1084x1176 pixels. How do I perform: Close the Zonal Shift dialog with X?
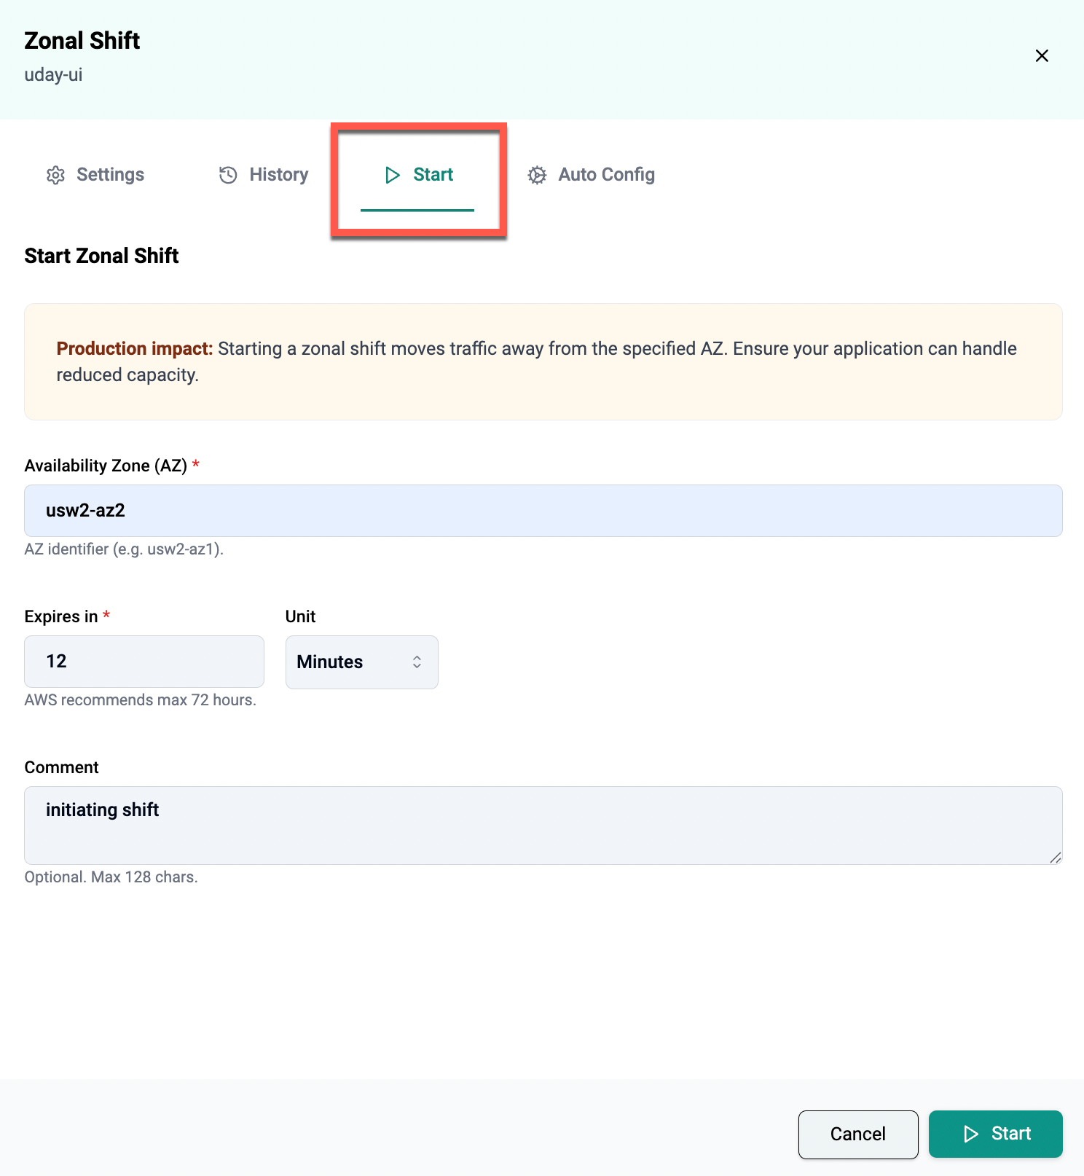coord(1042,56)
